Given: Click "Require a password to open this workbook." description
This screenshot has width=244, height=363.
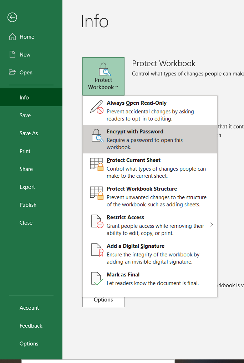Looking at the screenshot, I should click(x=144, y=144).
